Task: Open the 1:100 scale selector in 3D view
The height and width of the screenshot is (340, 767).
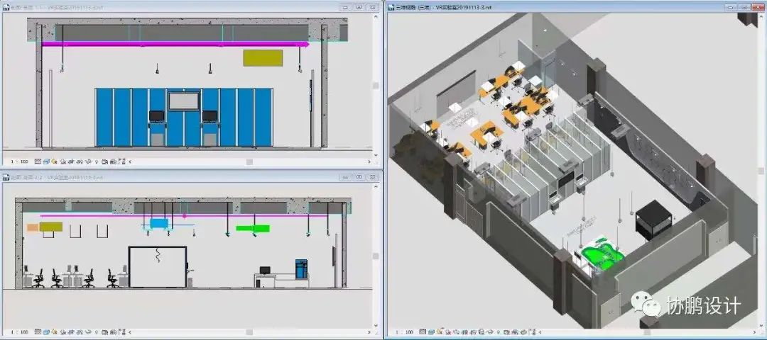Action: [404, 331]
